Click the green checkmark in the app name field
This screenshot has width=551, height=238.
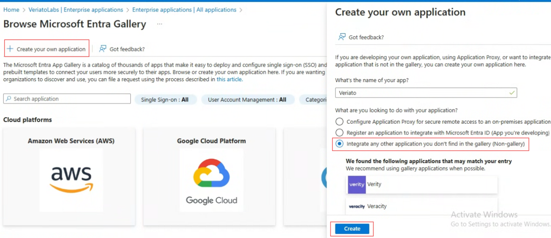tap(512, 93)
